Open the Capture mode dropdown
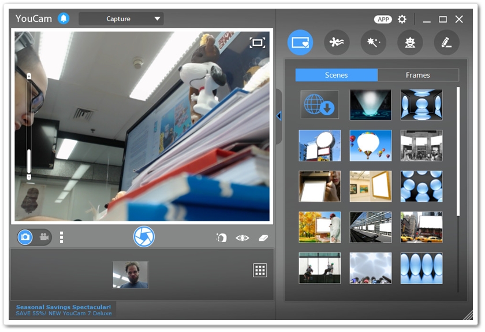 pos(121,19)
